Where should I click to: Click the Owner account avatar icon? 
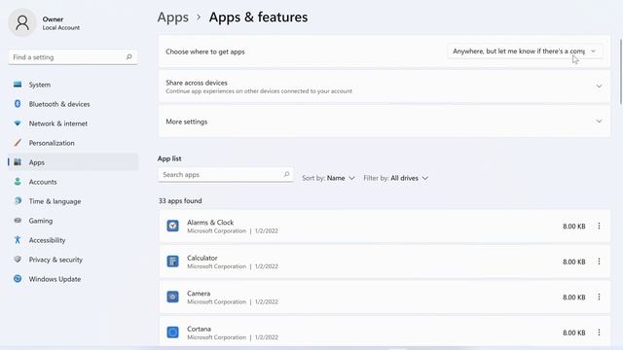[22, 22]
